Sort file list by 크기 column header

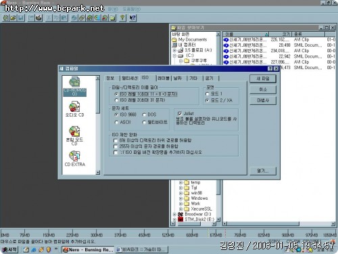[281, 35]
